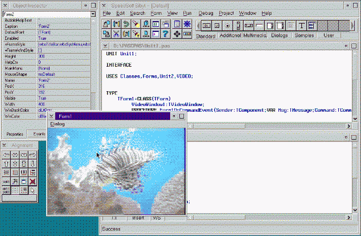Click the pointer cursor icon in Alignment panel
Screen dimensions: 361x236
click(x=32, y=190)
